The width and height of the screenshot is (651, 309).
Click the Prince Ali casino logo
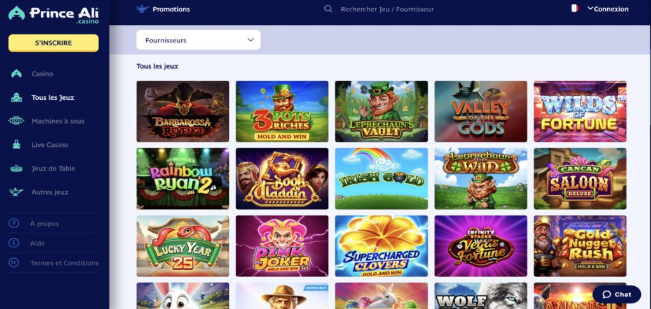click(53, 14)
